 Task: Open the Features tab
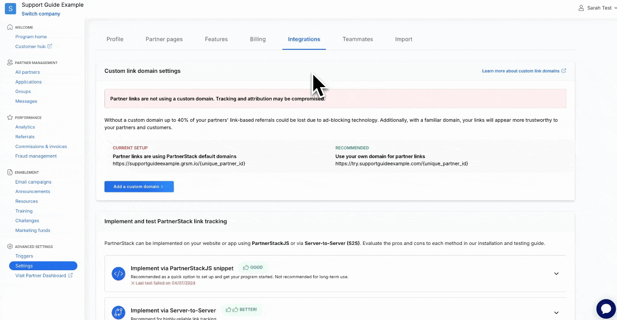[x=216, y=39]
